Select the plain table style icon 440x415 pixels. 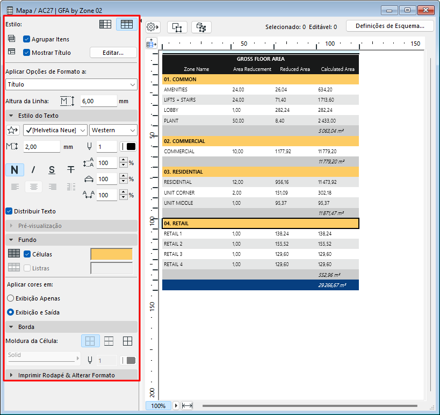(x=105, y=24)
